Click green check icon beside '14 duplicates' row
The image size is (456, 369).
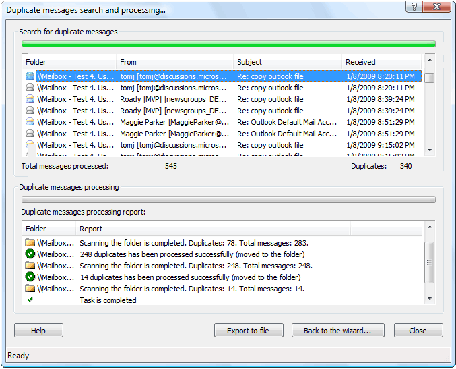[x=30, y=277]
